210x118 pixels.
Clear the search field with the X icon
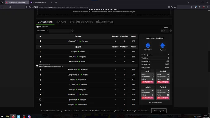point(73,31)
